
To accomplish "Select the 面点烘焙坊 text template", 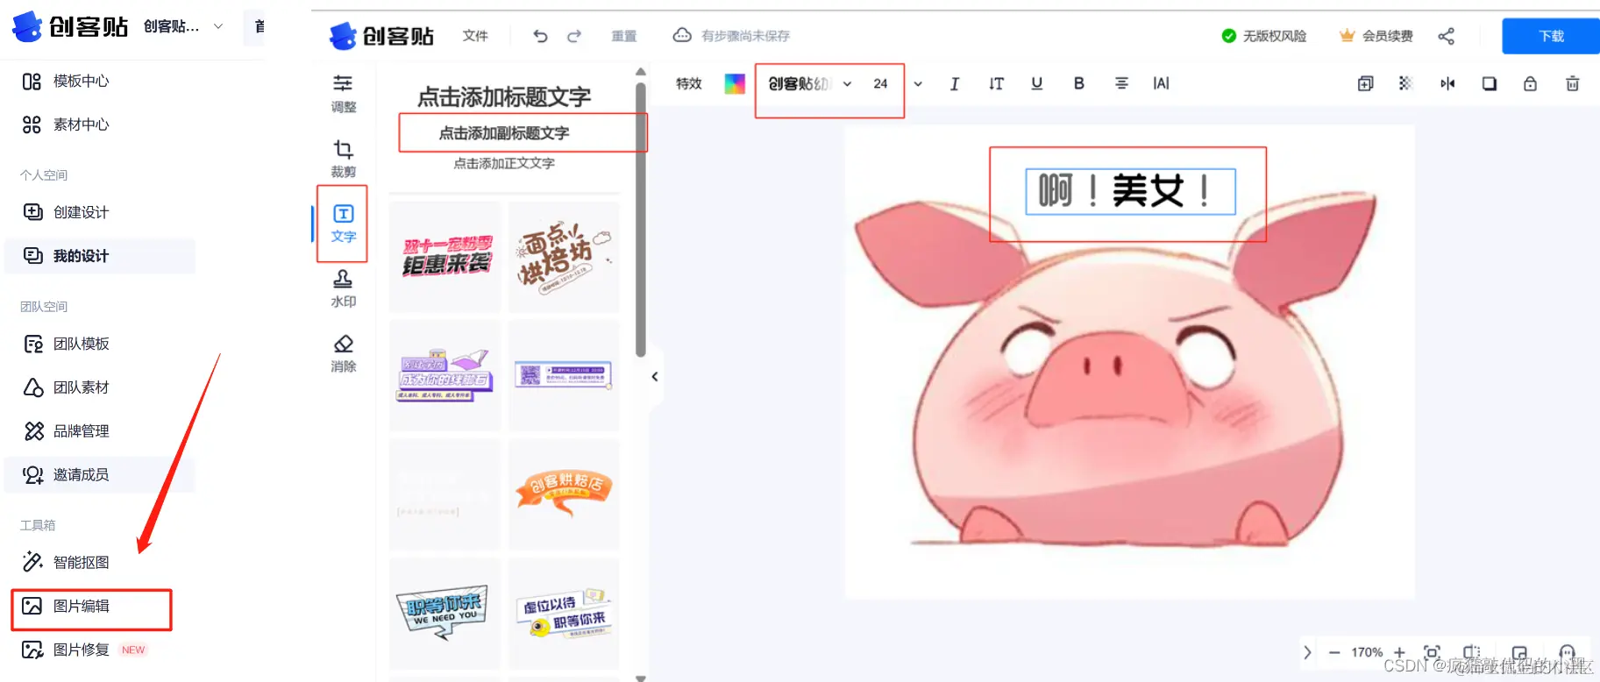I will tap(564, 256).
